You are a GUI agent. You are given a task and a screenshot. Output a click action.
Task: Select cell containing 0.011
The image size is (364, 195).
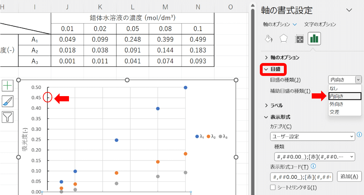100,61
